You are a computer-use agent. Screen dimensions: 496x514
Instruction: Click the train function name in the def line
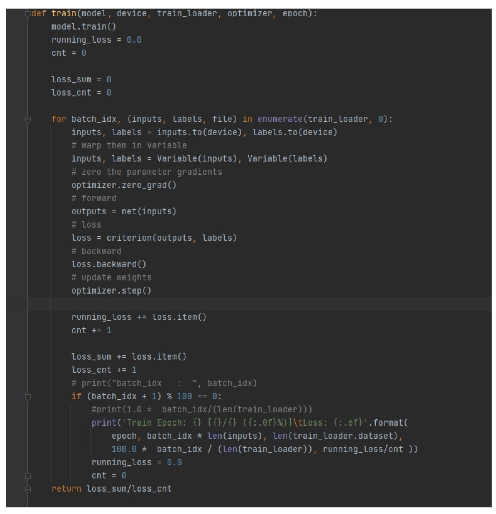coord(64,13)
